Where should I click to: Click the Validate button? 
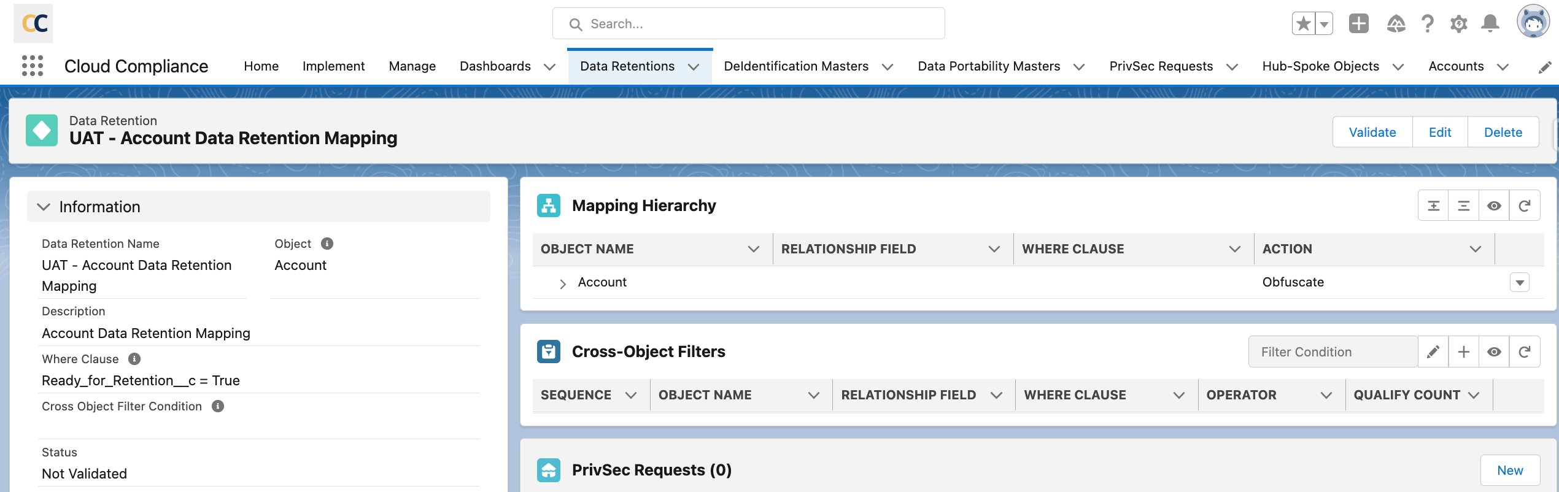click(x=1372, y=133)
